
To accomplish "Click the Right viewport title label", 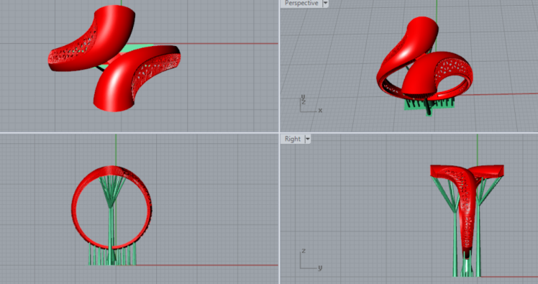I will pyautogui.click(x=292, y=139).
